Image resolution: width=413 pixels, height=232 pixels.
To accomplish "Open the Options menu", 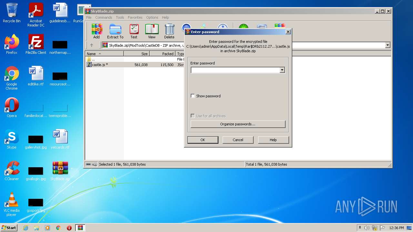I will [152, 17].
